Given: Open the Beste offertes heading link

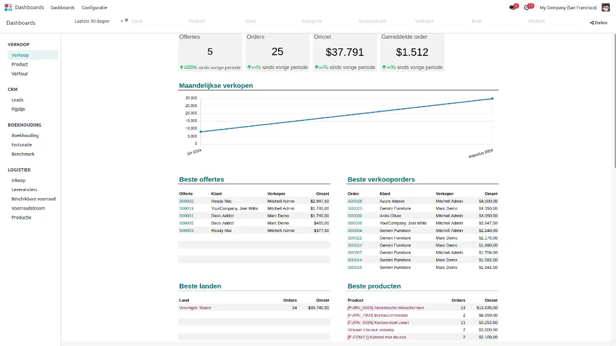Looking at the screenshot, I should pyautogui.click(x=201, y=180).
